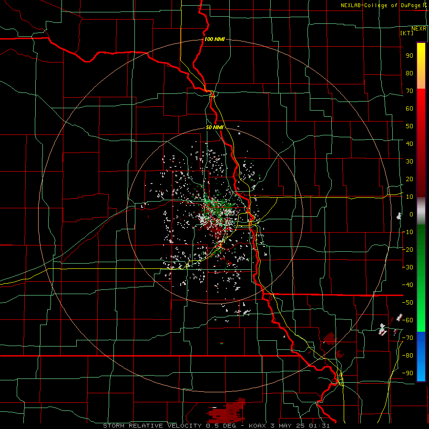Click the -20 value on velocity scale
This screenshot has width=429, height=429.
pos(408,250)
